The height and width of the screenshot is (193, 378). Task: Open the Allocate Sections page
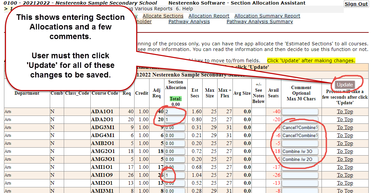[x=163, y=16]
